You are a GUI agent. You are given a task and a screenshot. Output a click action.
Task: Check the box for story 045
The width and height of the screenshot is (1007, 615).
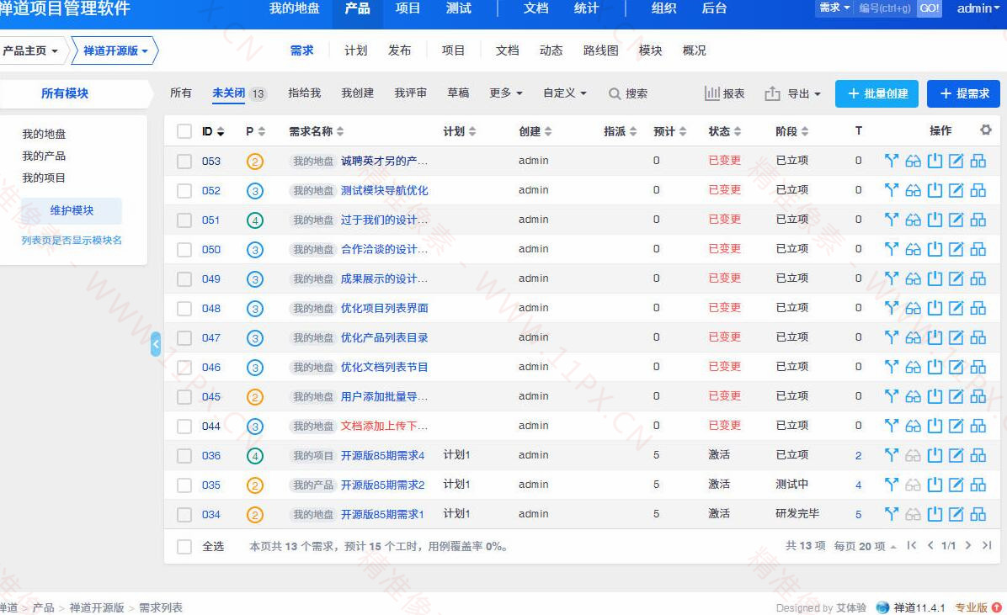(184, 397)
